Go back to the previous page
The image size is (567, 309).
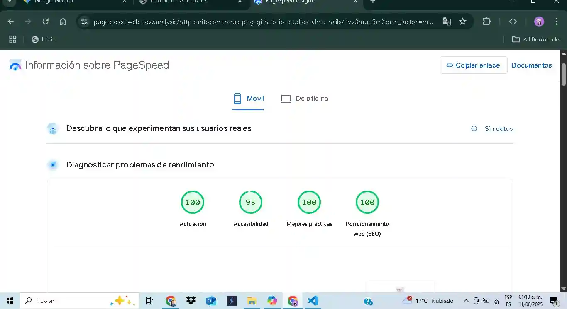11,22
